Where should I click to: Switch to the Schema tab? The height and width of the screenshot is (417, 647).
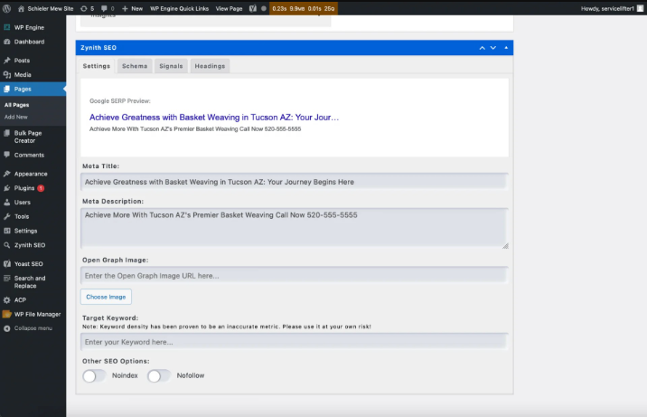point(135,66)
